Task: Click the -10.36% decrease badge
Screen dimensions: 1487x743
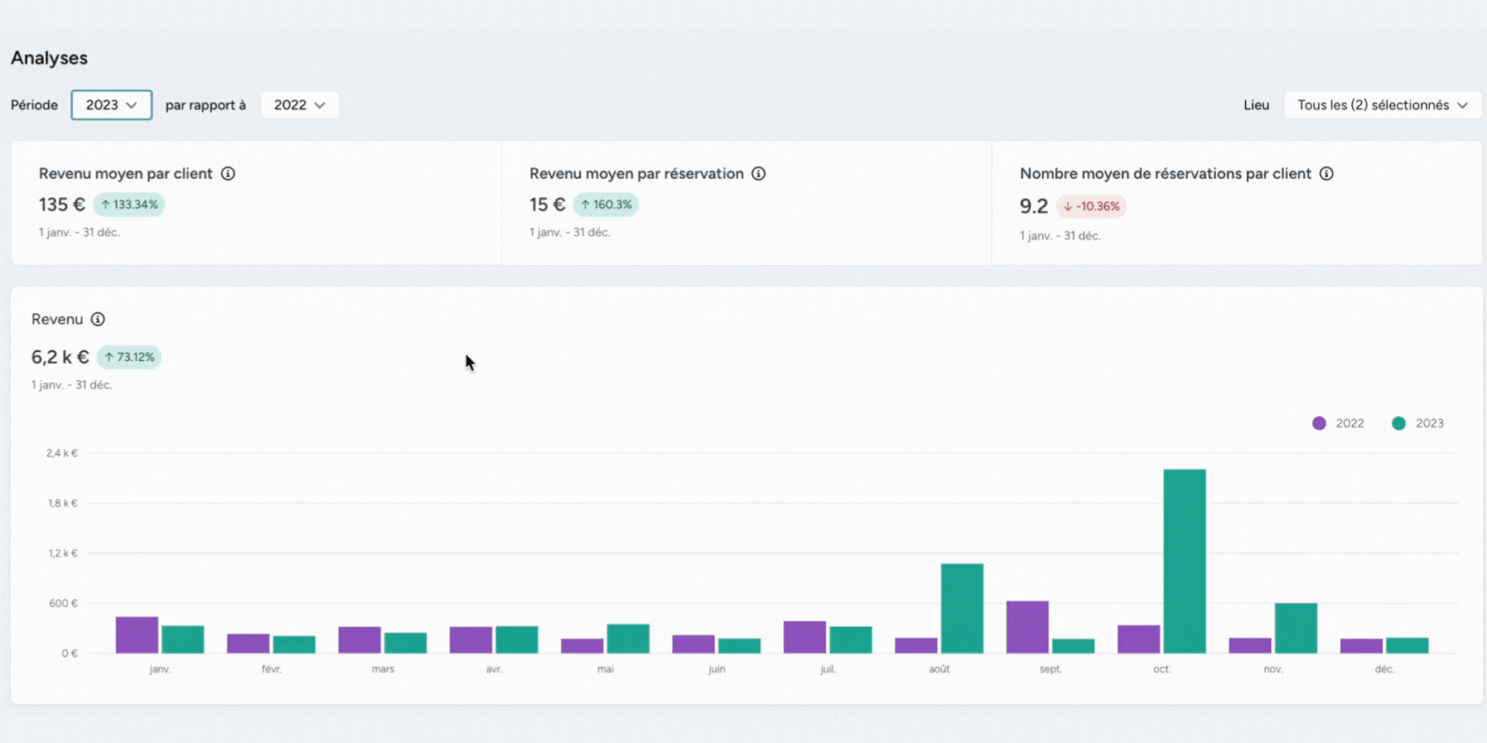Action: point(1091,206)
